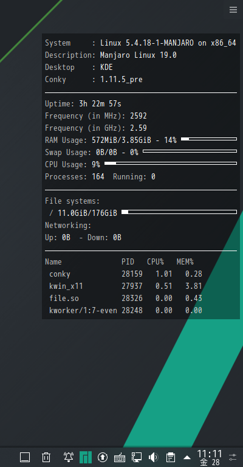This screenshot has width=243, height=467.
Task: Click PID '28326' of file.so
Action: click(132, 299)
